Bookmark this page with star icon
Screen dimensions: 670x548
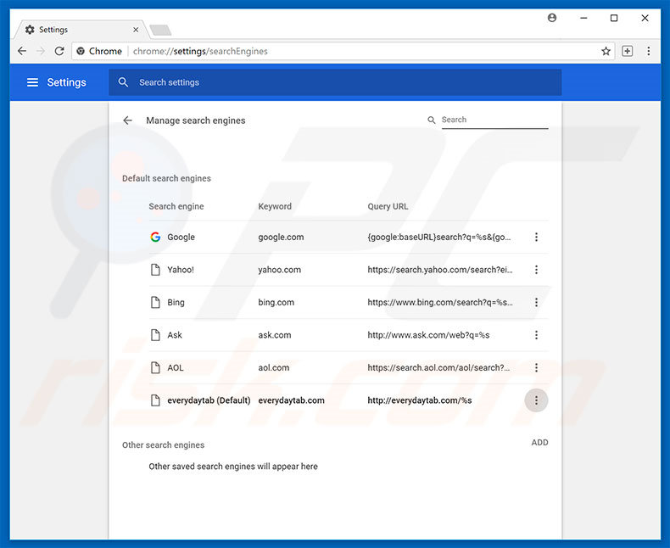pyautogui.click(x=606, y=51)
